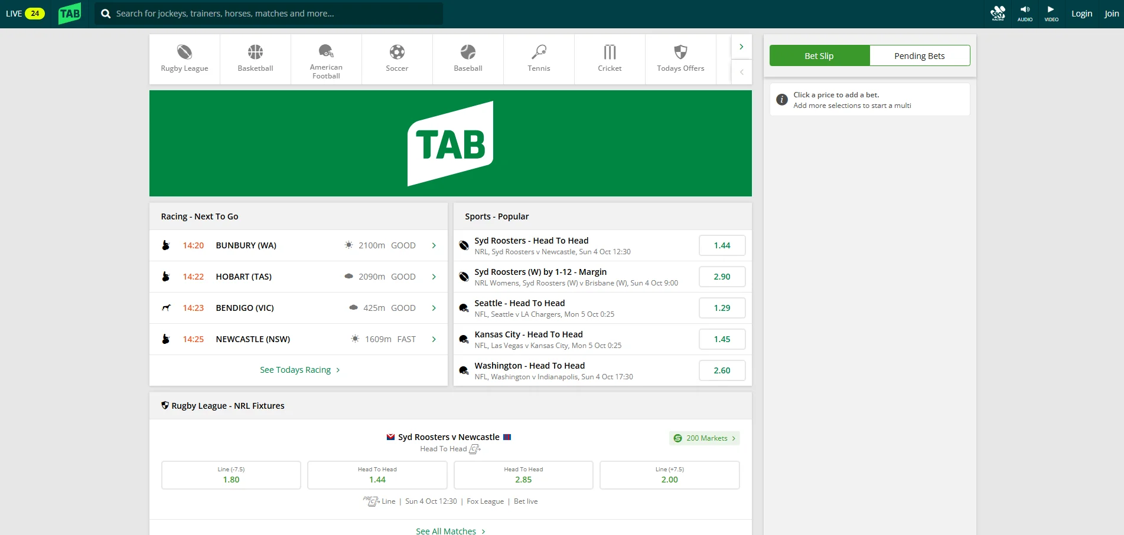Viewport: 1124px width, 535px height.
Task: Open the Cricket sport category
Action: [x=610, y=59]
